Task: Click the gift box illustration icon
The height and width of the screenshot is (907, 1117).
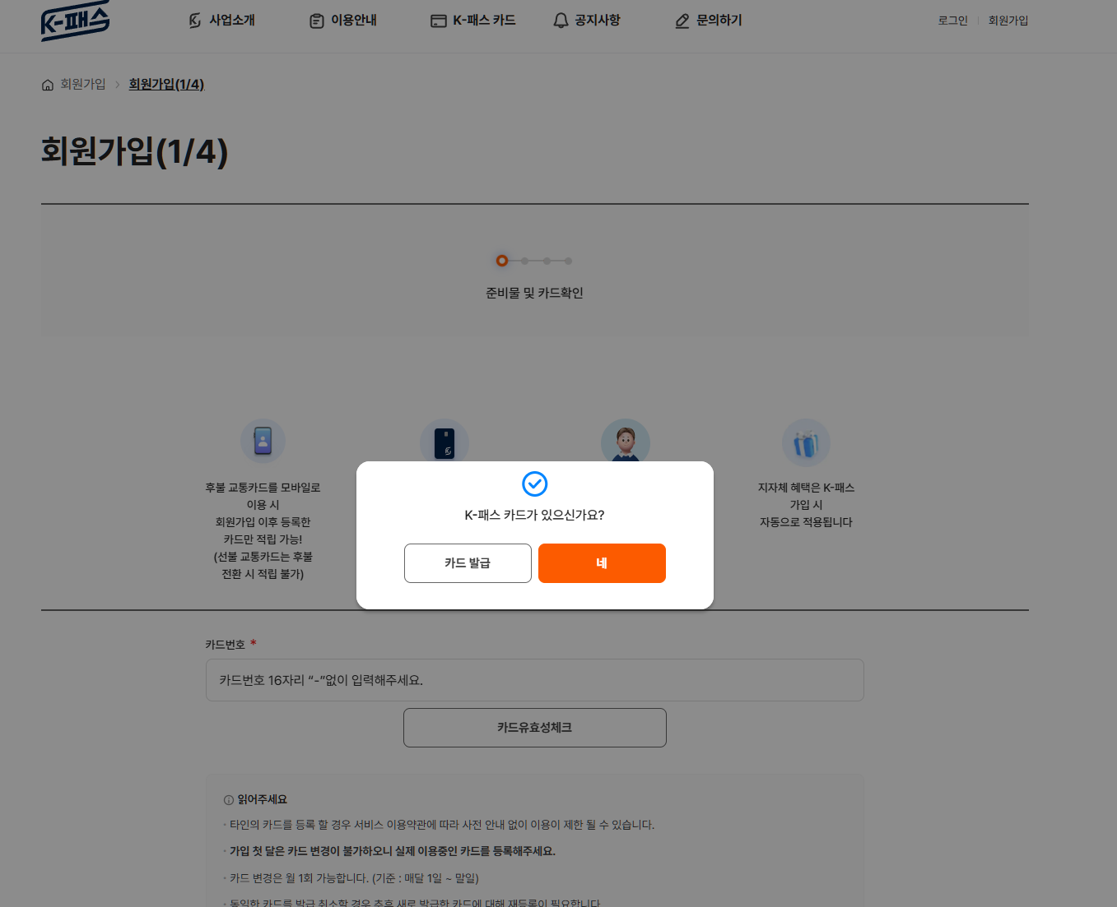Action: pyautogui.click(x=806, y=442)
